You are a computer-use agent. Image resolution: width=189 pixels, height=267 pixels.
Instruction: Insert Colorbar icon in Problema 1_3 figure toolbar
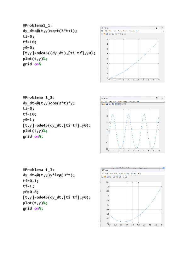pyautogui.click(x=117, y=177)
